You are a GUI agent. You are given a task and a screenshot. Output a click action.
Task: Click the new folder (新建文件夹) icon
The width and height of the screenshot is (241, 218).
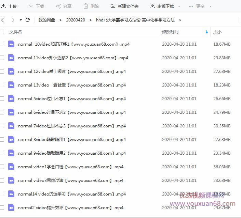[x=113, y=6]
